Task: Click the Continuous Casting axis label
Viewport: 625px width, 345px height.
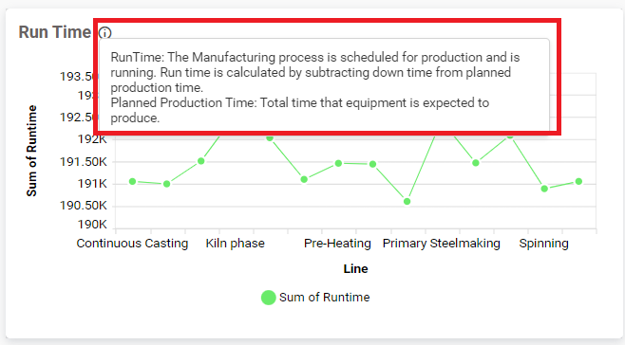Action: point(132,244)
